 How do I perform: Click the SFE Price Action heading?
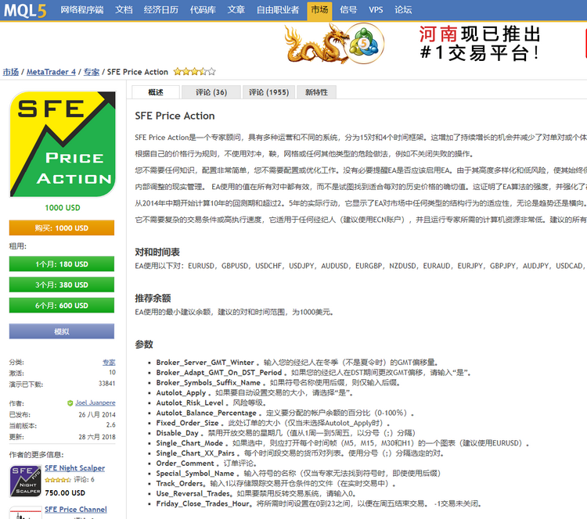point(175,116)
